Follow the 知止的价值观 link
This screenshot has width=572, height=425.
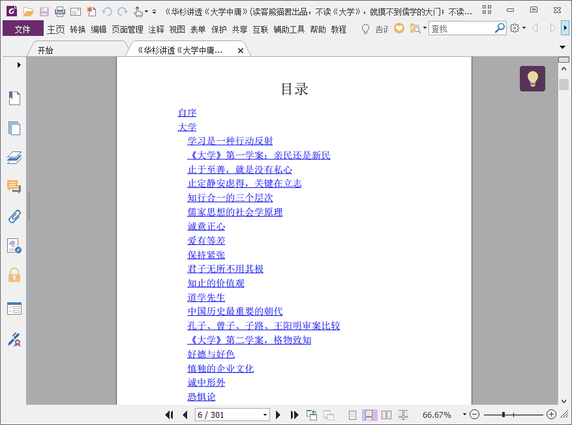tap(216, 283)
